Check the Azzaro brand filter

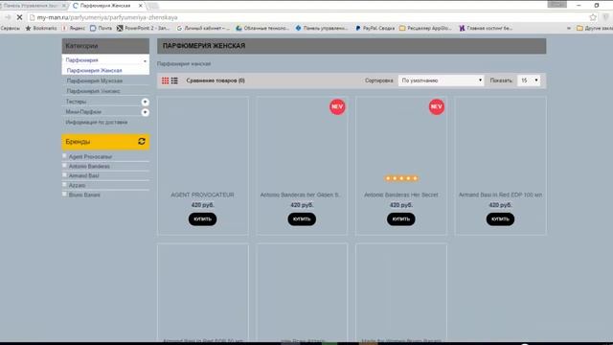[x=64, y=185]
